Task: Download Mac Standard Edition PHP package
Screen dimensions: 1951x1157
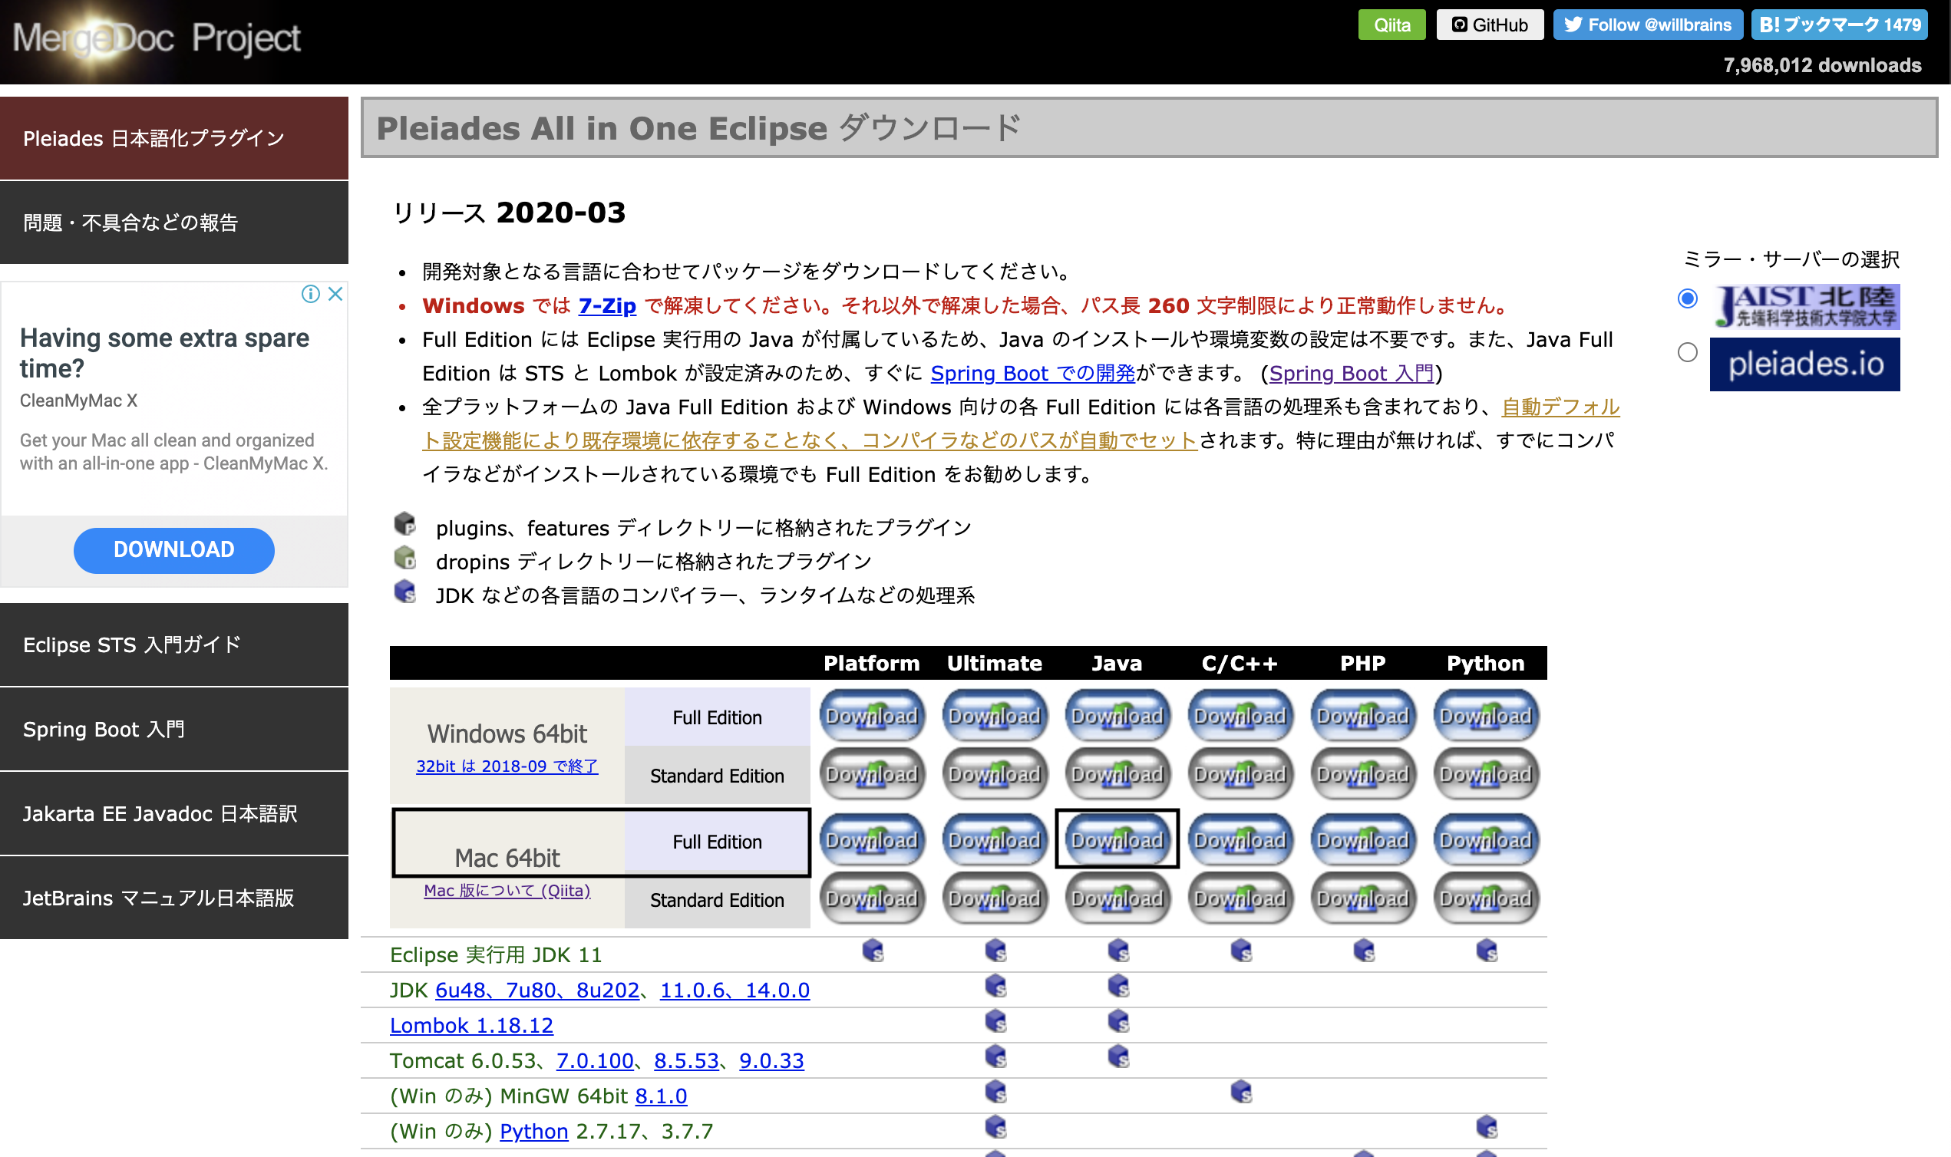Action: tap(1362, 898)
